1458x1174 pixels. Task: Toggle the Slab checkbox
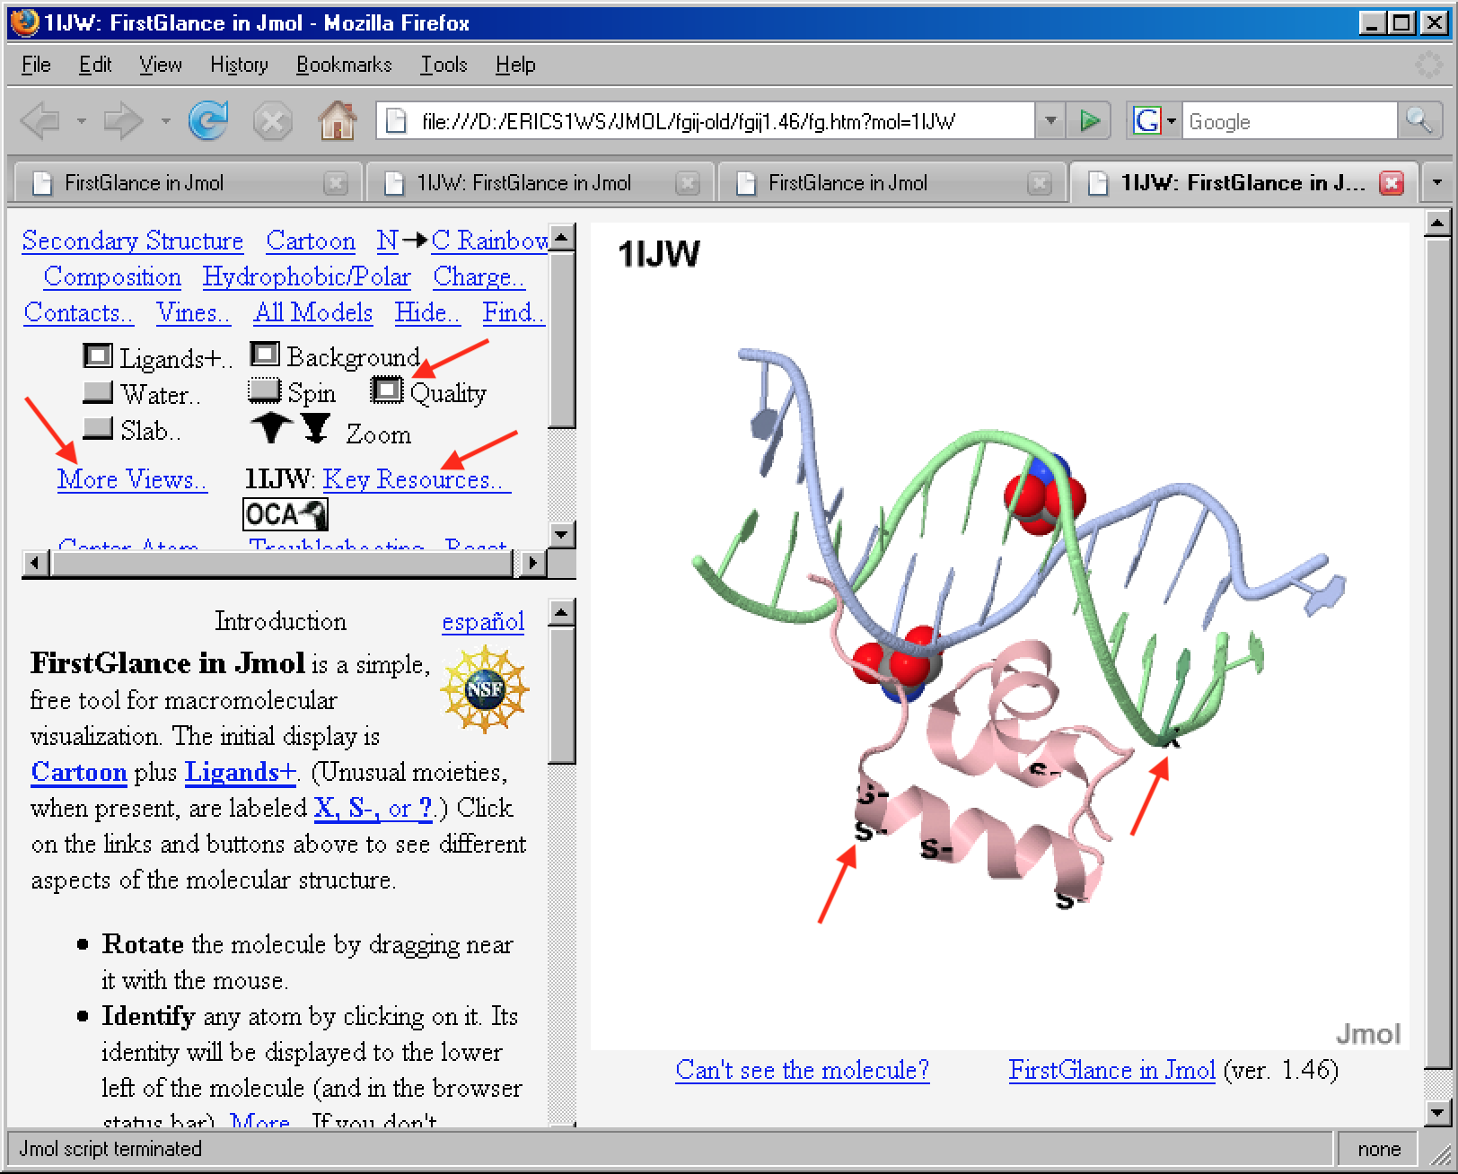click(98, 428)
